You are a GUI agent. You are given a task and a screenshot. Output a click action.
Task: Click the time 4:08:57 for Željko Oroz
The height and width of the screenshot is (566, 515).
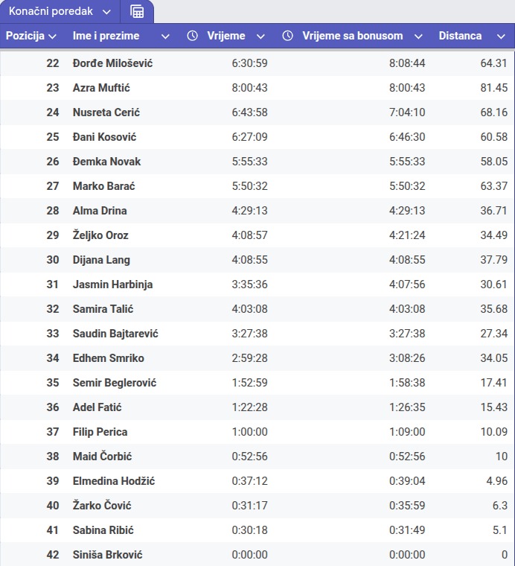click(x=249, y=235)
